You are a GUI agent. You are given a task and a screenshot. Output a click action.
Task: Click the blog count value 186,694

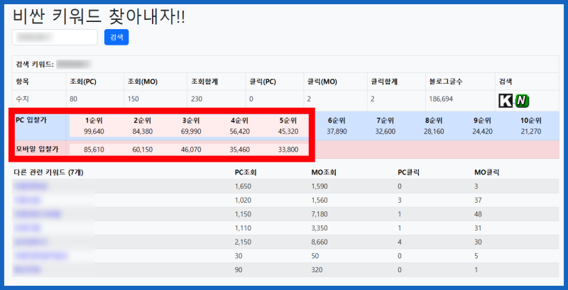point(441,99)
